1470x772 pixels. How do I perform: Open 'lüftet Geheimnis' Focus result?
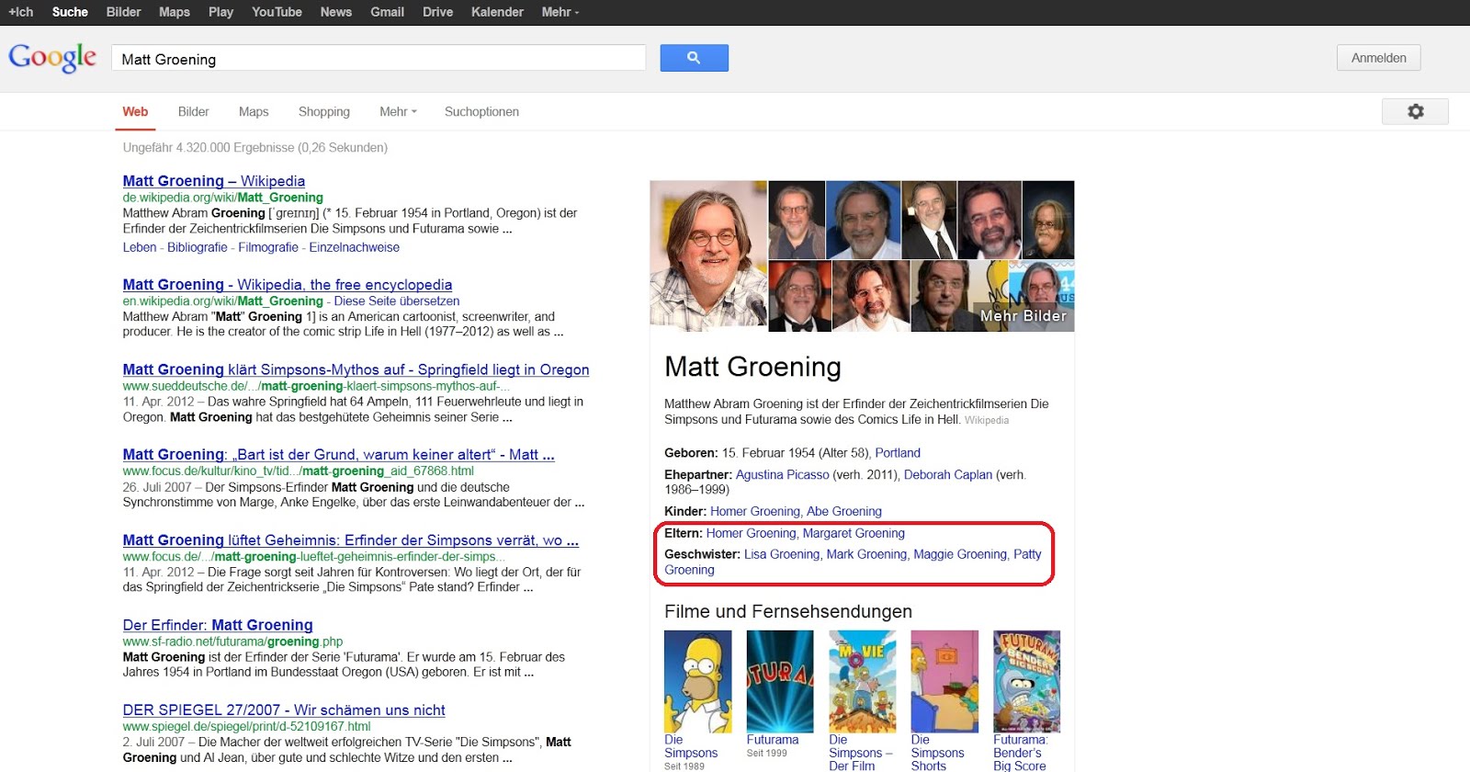tap(350, 540)
